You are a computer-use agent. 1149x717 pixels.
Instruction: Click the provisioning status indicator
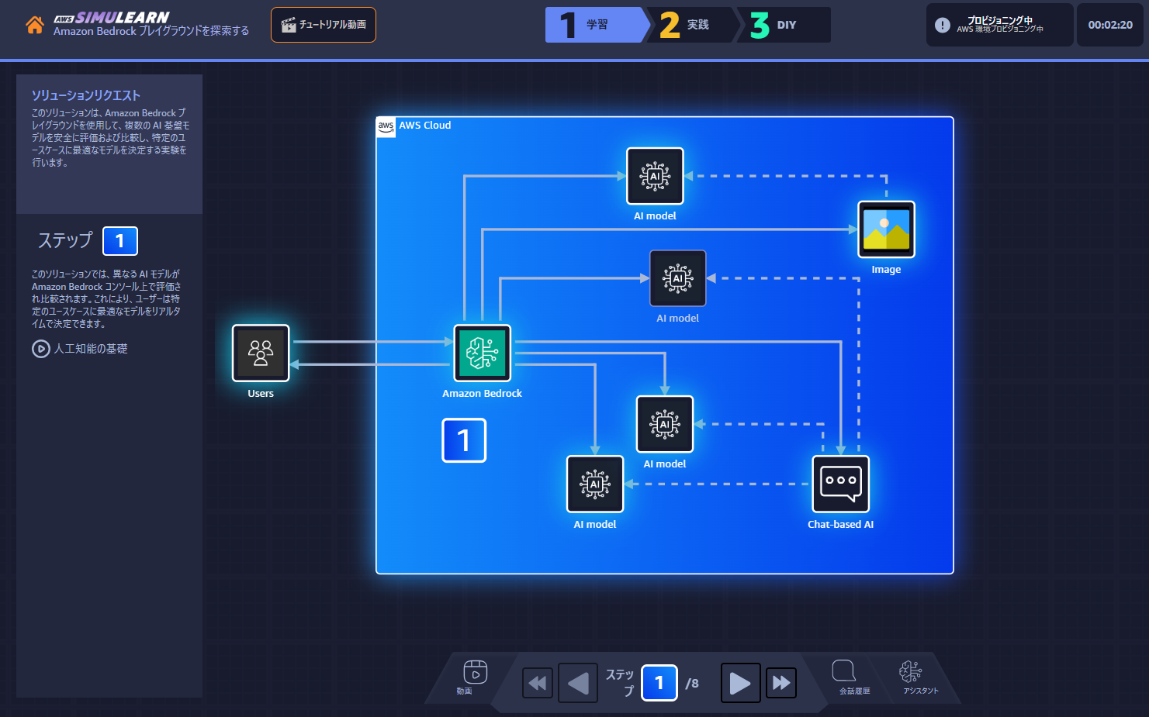pyautogui.click(x=999, y=25)
